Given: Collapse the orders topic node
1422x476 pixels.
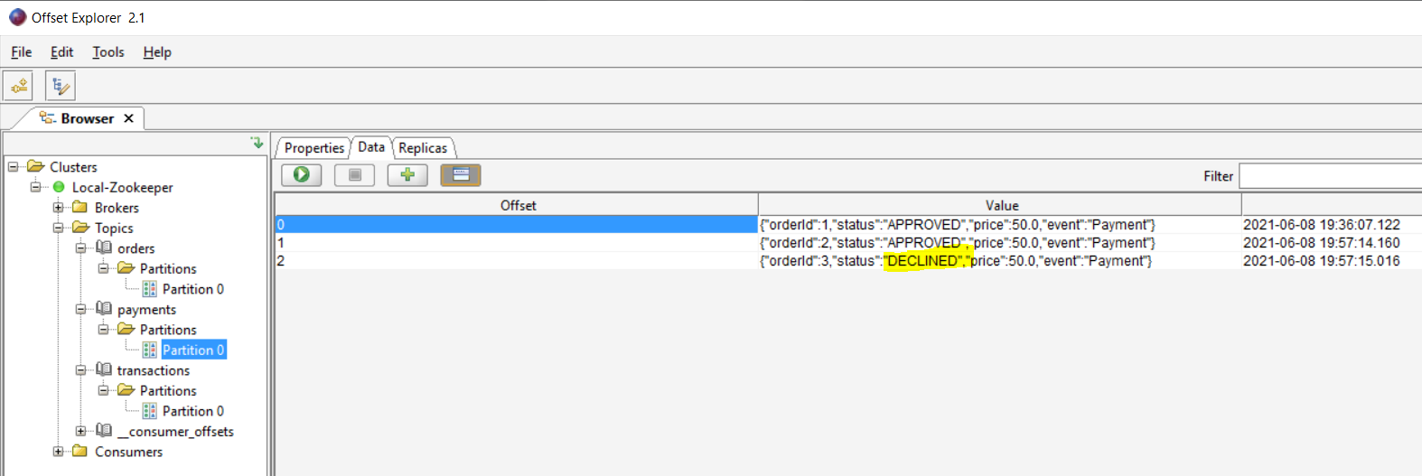Looking at the screenshot, I should [81, 248].
